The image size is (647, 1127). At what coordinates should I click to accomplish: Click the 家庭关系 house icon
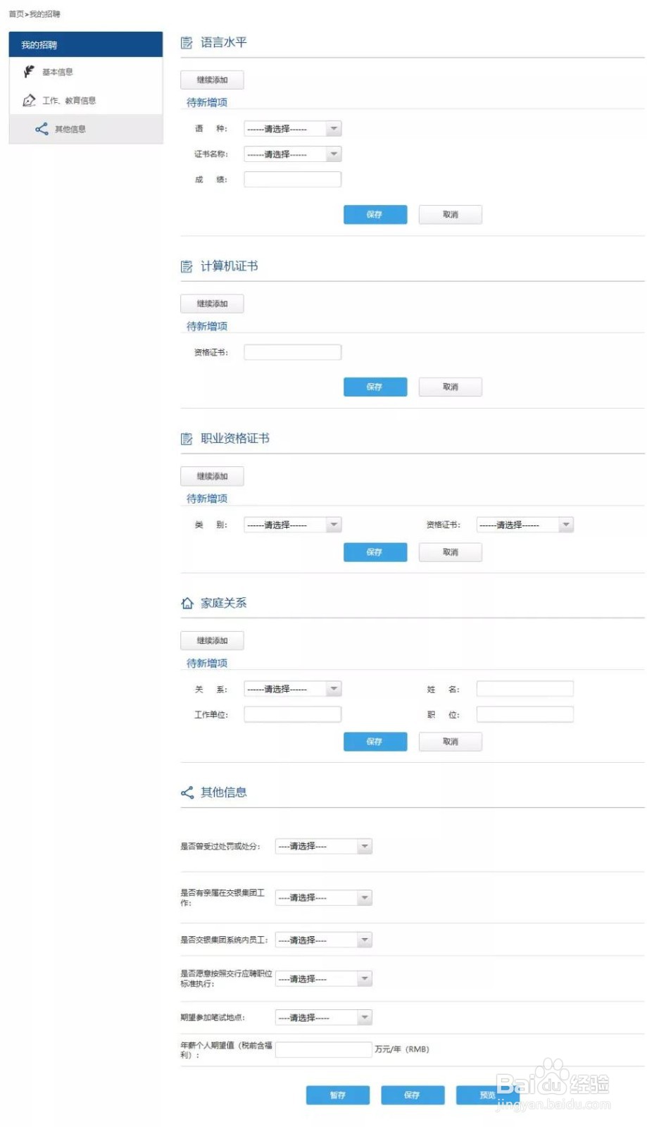pyautogui.click(x=187, y=604)
